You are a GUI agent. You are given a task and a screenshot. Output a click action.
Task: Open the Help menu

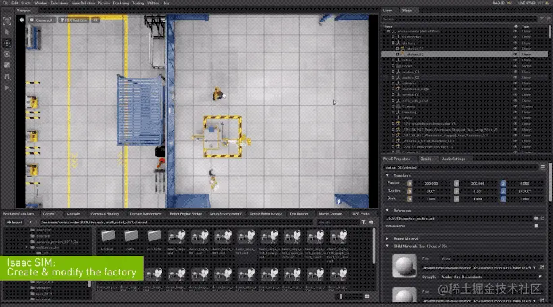(165, 3)
